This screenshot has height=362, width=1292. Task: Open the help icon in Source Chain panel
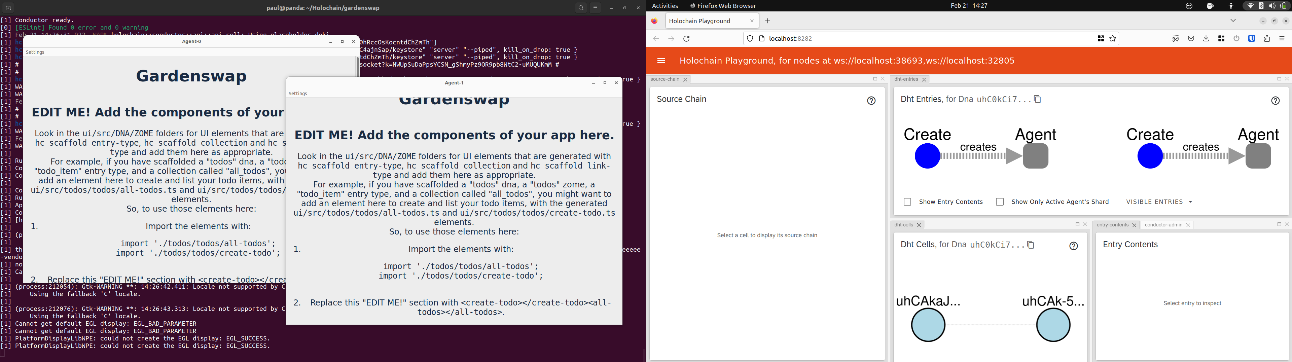[x=871, y=100]
